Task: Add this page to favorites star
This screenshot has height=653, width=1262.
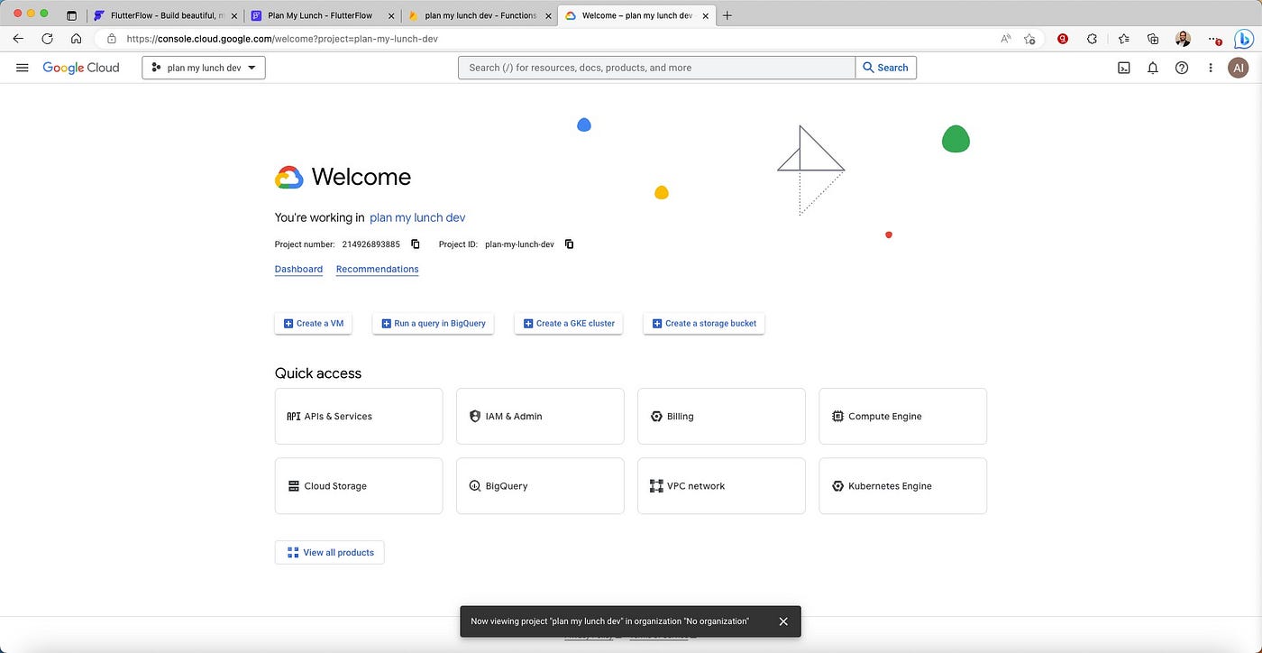Action: coord(1029,39)
